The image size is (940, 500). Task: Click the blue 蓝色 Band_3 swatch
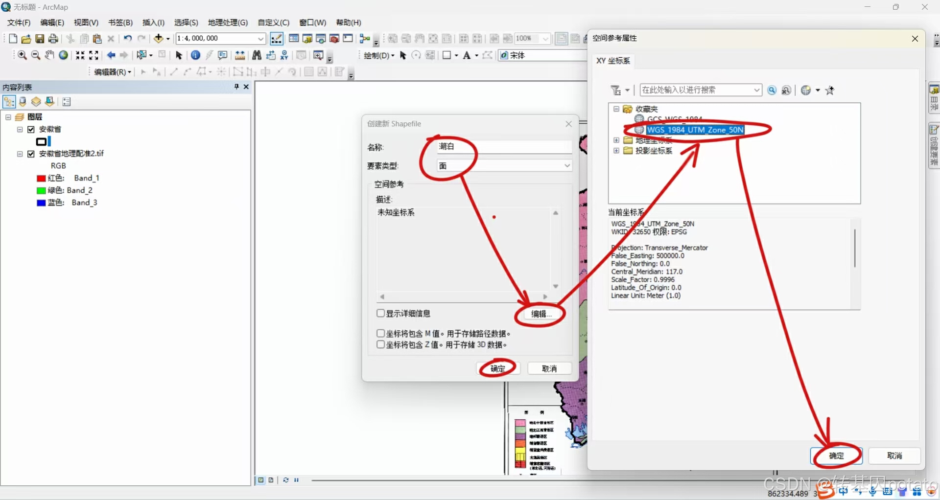coord(41,203)
